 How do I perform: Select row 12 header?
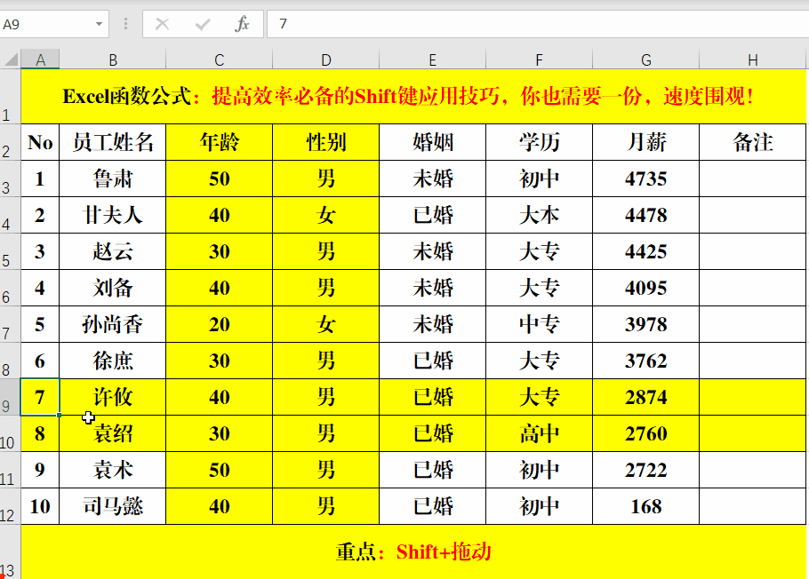[x=10, y=506]
